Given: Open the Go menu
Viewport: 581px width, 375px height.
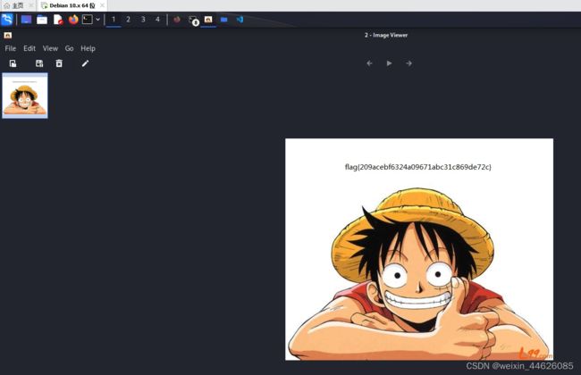Looking at the screenshot, I should [70, 48].
